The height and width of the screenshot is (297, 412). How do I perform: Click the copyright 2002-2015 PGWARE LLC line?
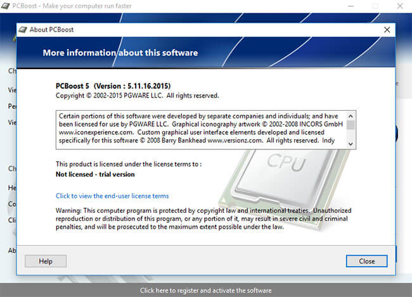click(137, 96)
